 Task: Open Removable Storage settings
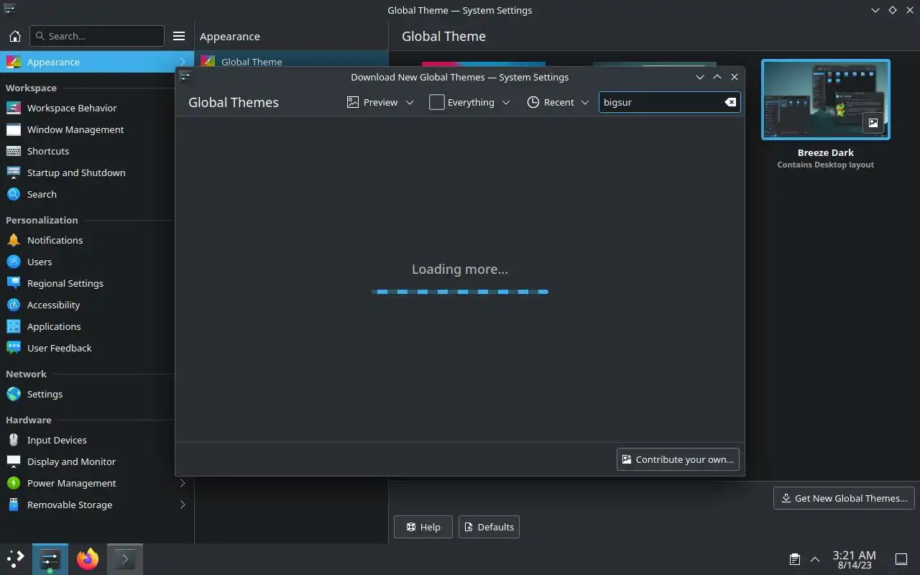tap(97, 505)
